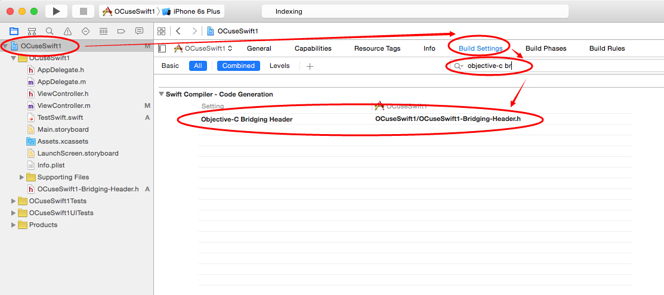664x295 pixels.
Task: Show the Issue navigator warning icon
Action: pyautogui.click(x=67, y=31)
